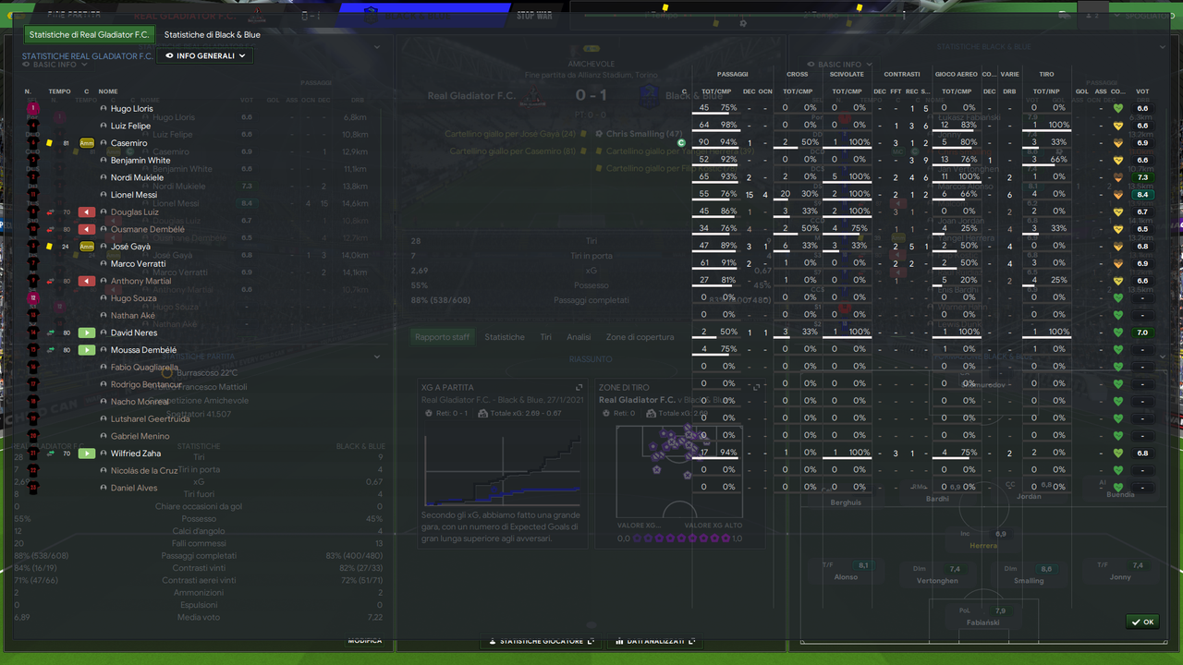Open Nathan Aké player info icon

[104, 316]
